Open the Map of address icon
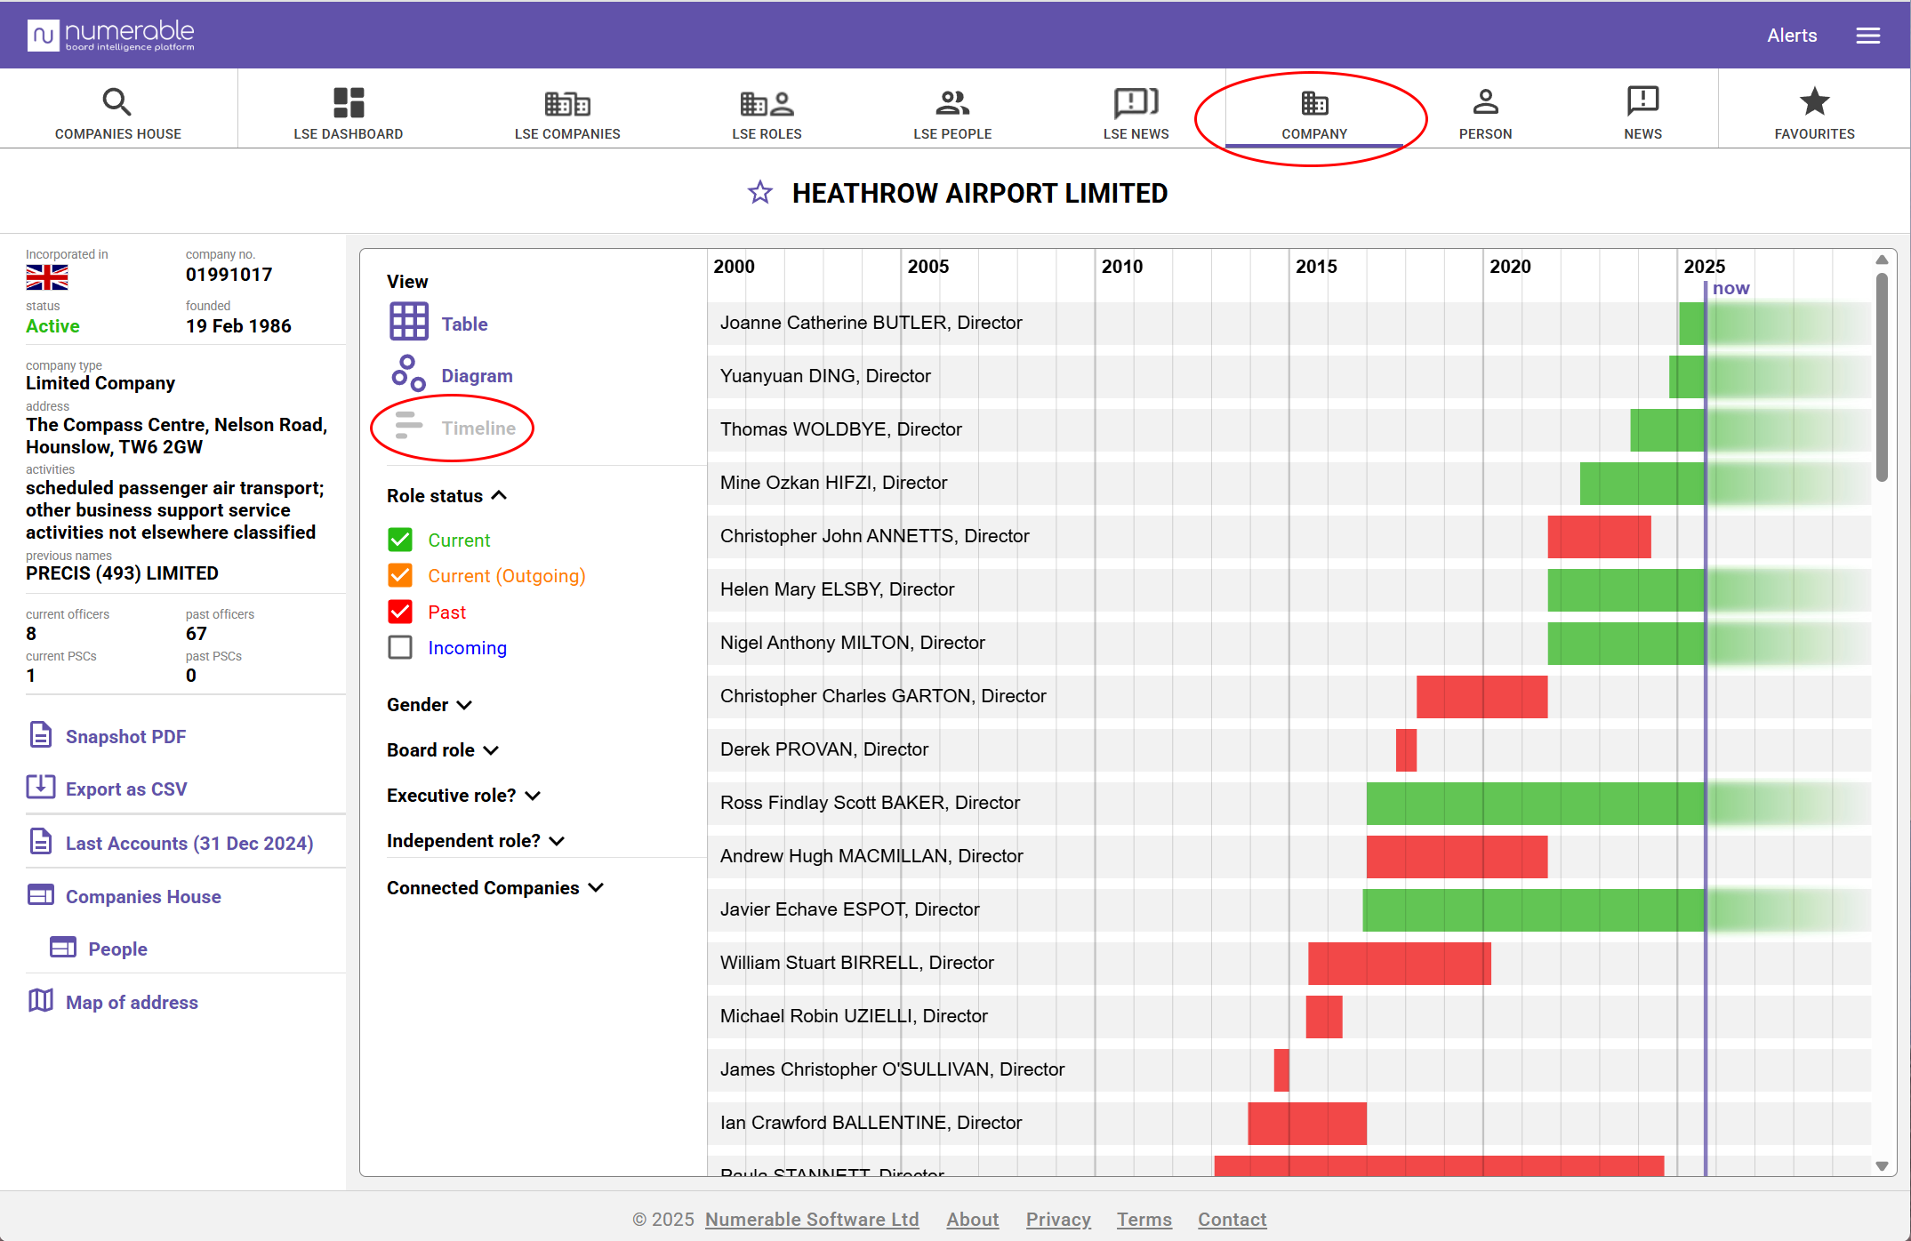 pos(41,1001)
